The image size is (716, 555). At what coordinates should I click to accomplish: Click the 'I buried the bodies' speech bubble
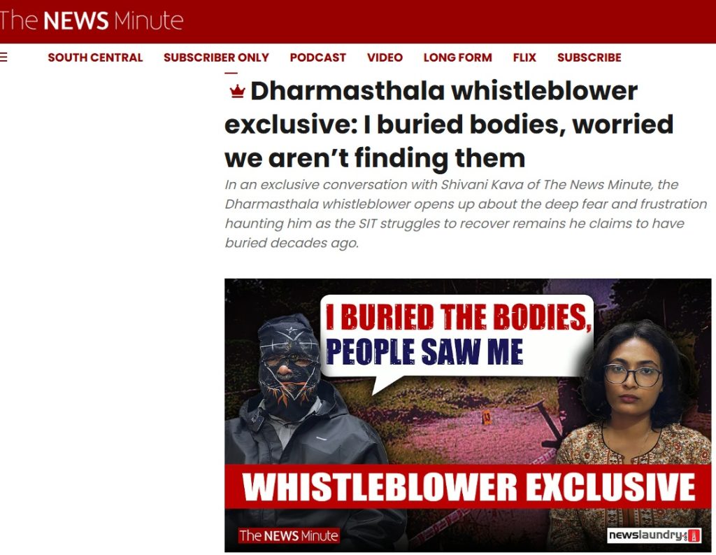point(457,336)
